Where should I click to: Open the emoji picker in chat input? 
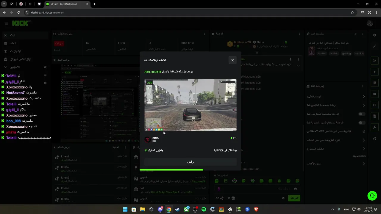[x=295, y=189]
